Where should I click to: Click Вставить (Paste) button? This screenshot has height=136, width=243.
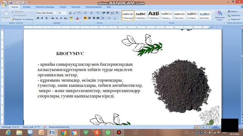tap(6, 15)
